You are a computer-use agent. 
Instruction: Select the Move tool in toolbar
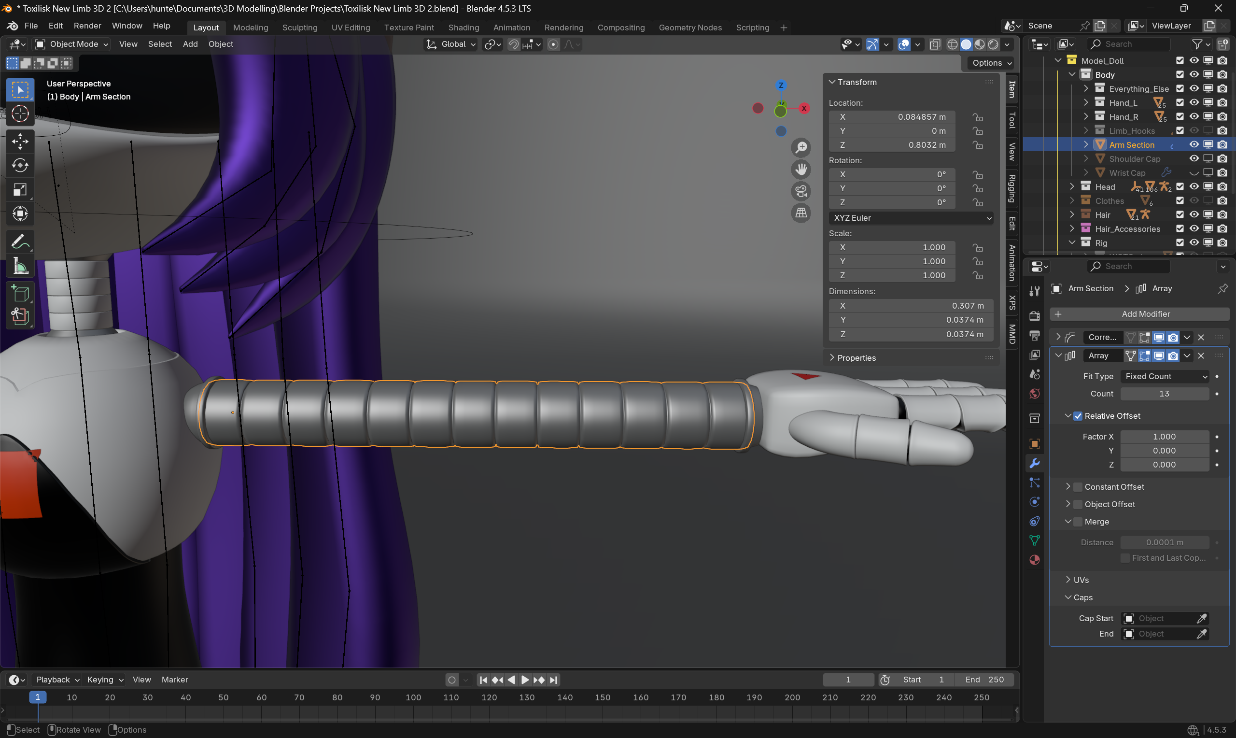click(x=20, y=141)
